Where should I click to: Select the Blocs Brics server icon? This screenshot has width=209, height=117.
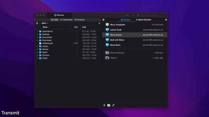coord(107,45)
